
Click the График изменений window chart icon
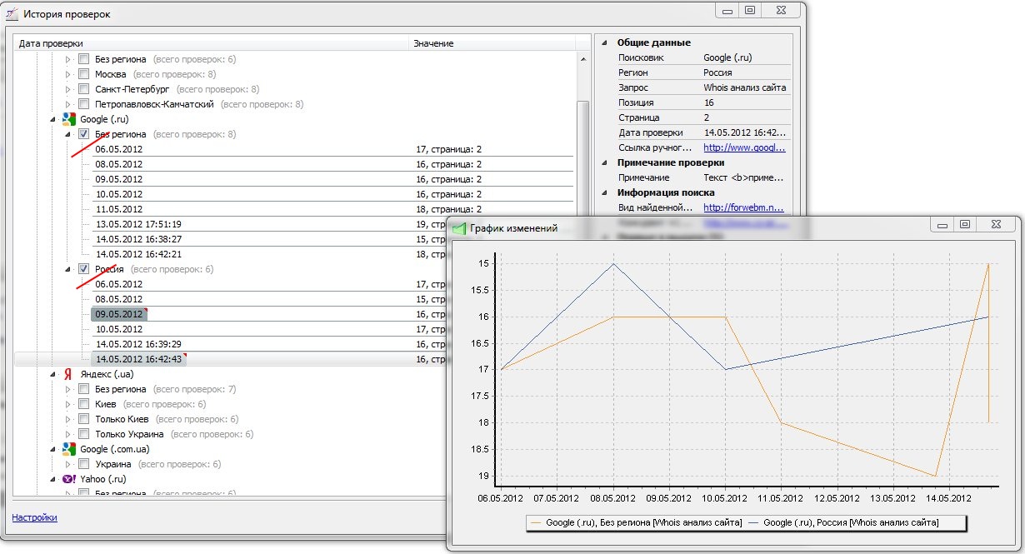pyautogui.click(x=459, y=228)
